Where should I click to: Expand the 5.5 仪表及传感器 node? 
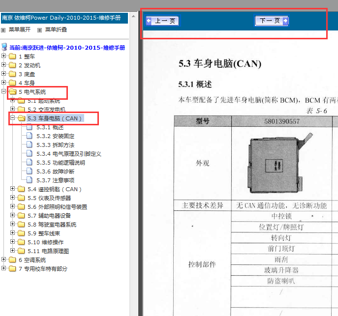point(12,198)
